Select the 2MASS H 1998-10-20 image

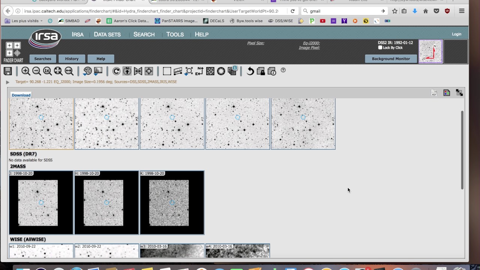(x=106, y=202)
